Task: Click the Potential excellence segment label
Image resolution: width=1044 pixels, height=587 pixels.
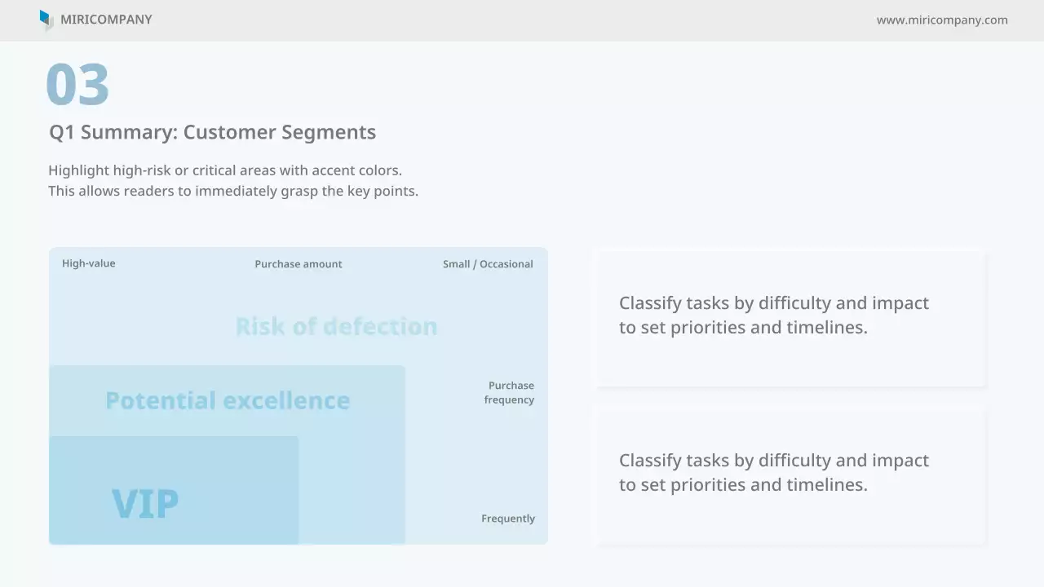Action: tap(228, 400)
